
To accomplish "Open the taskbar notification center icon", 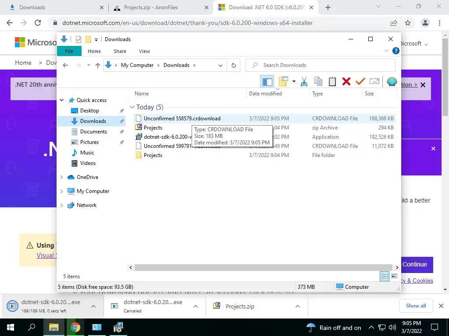I will [x=435, y=327].
